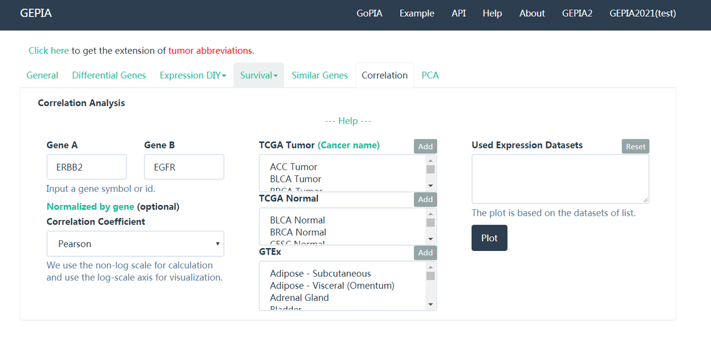Select ACC Tumor in the list
Viewport: 711px width, 344px height.
point(293,167)
